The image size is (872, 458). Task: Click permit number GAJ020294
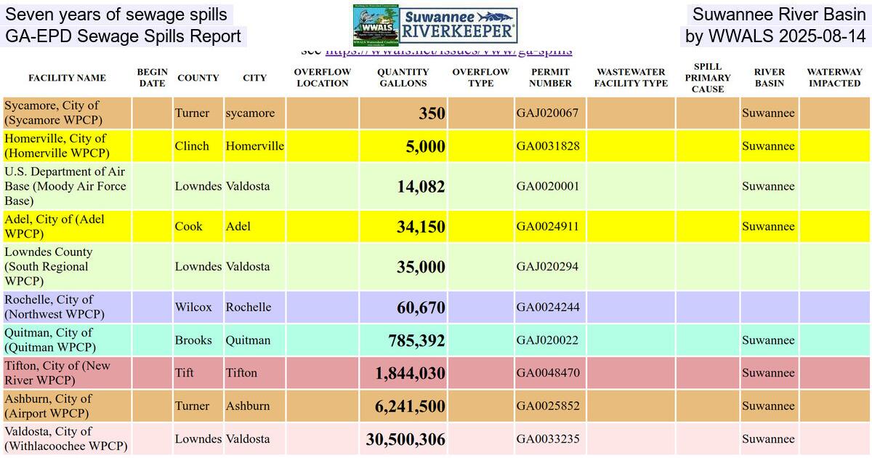[547, 266]
